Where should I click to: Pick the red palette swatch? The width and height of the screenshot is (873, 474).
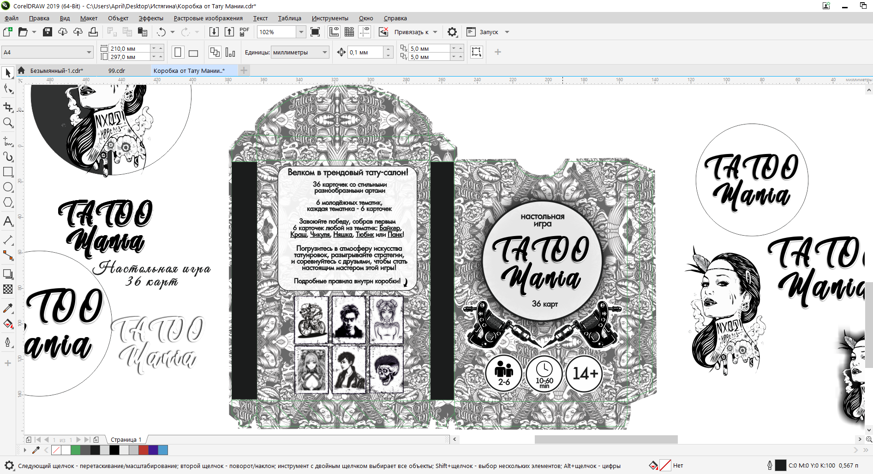click(x=144, y=450)
